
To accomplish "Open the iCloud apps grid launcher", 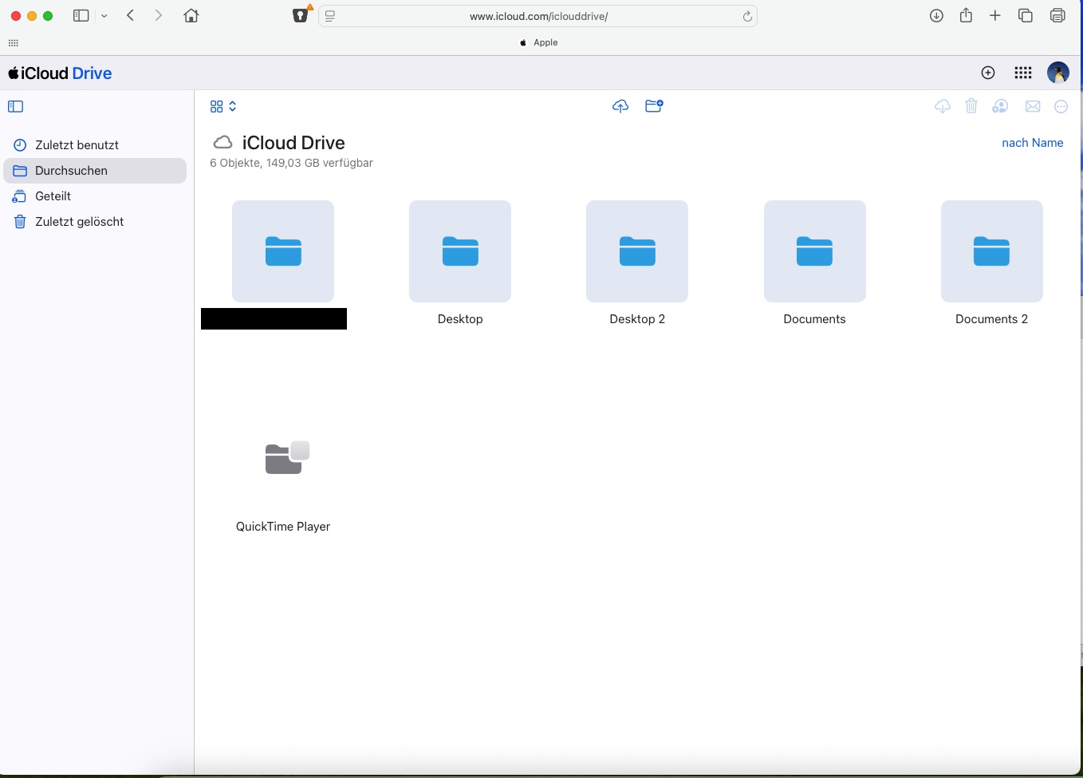I will coord(1023,73).
